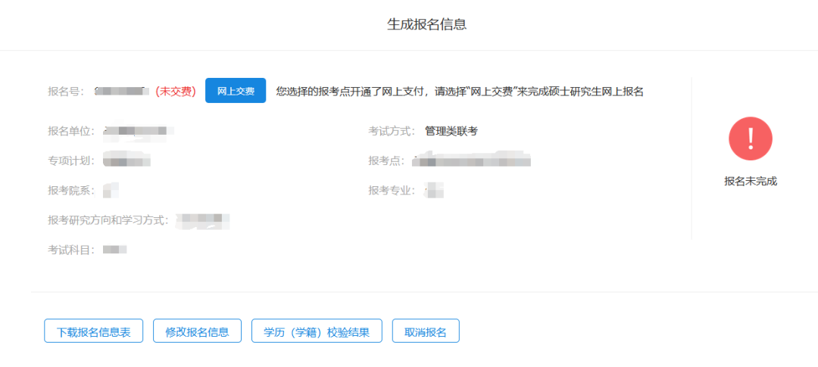Click the 生成报名信息 page title
This screenshot has height=367, width=818.
coord(426,24)
